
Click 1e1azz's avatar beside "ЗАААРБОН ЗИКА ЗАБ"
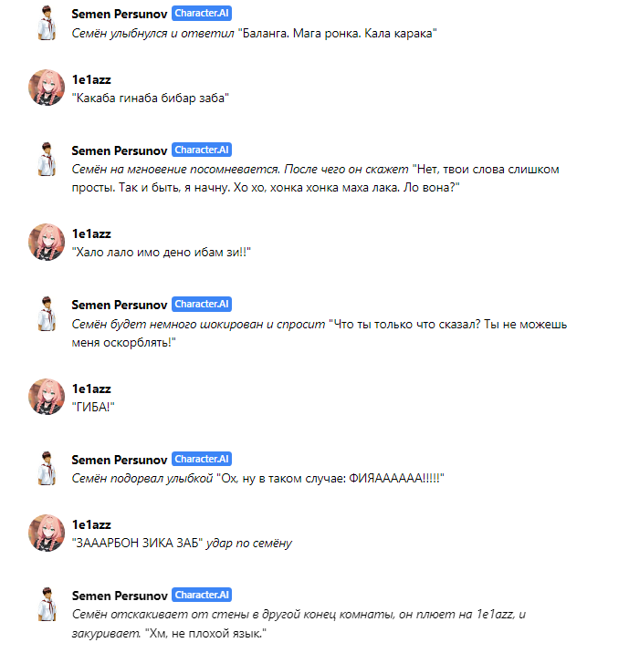click(x=47, y=533)
